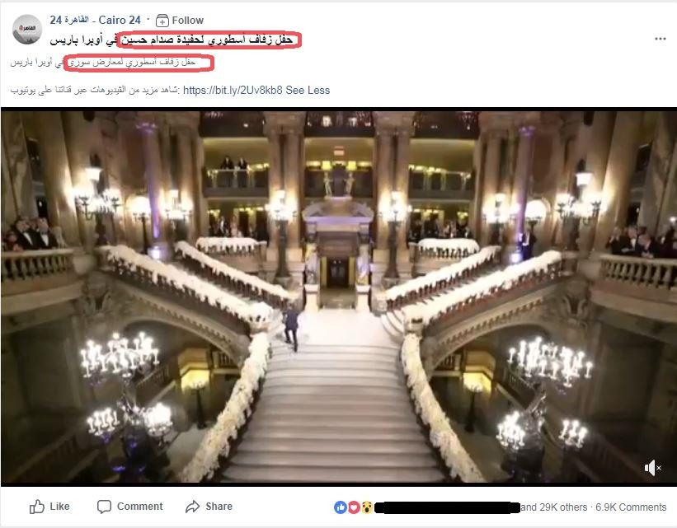
Task: Click the Share arrow icon
Action: click(193, 507)
